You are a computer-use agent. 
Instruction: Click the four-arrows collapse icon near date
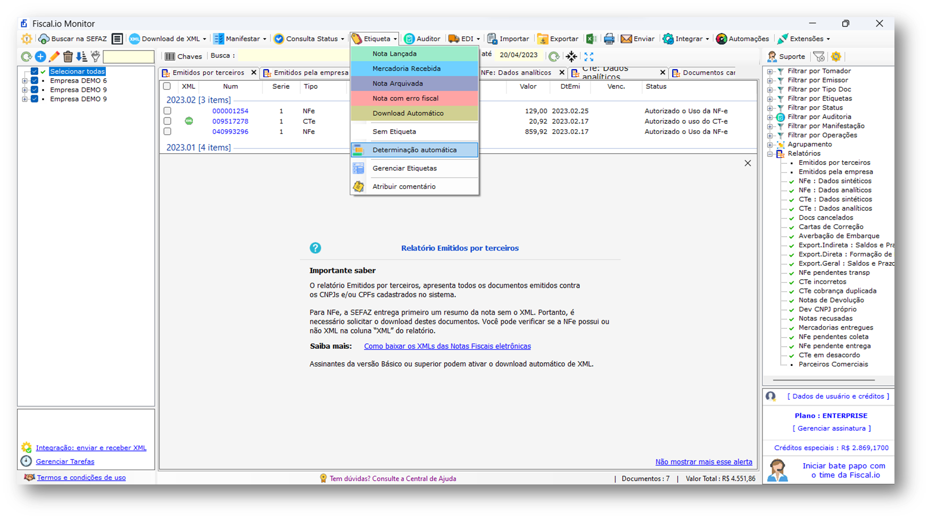click(x=571, y=56)
